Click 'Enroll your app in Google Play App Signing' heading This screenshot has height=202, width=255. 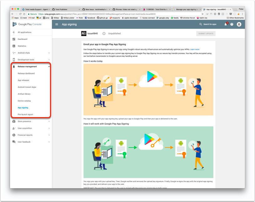[105, 44]
